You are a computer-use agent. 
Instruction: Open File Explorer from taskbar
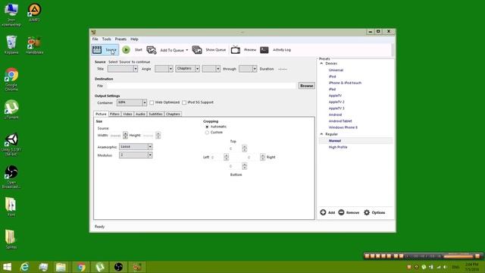click(61, 267)
